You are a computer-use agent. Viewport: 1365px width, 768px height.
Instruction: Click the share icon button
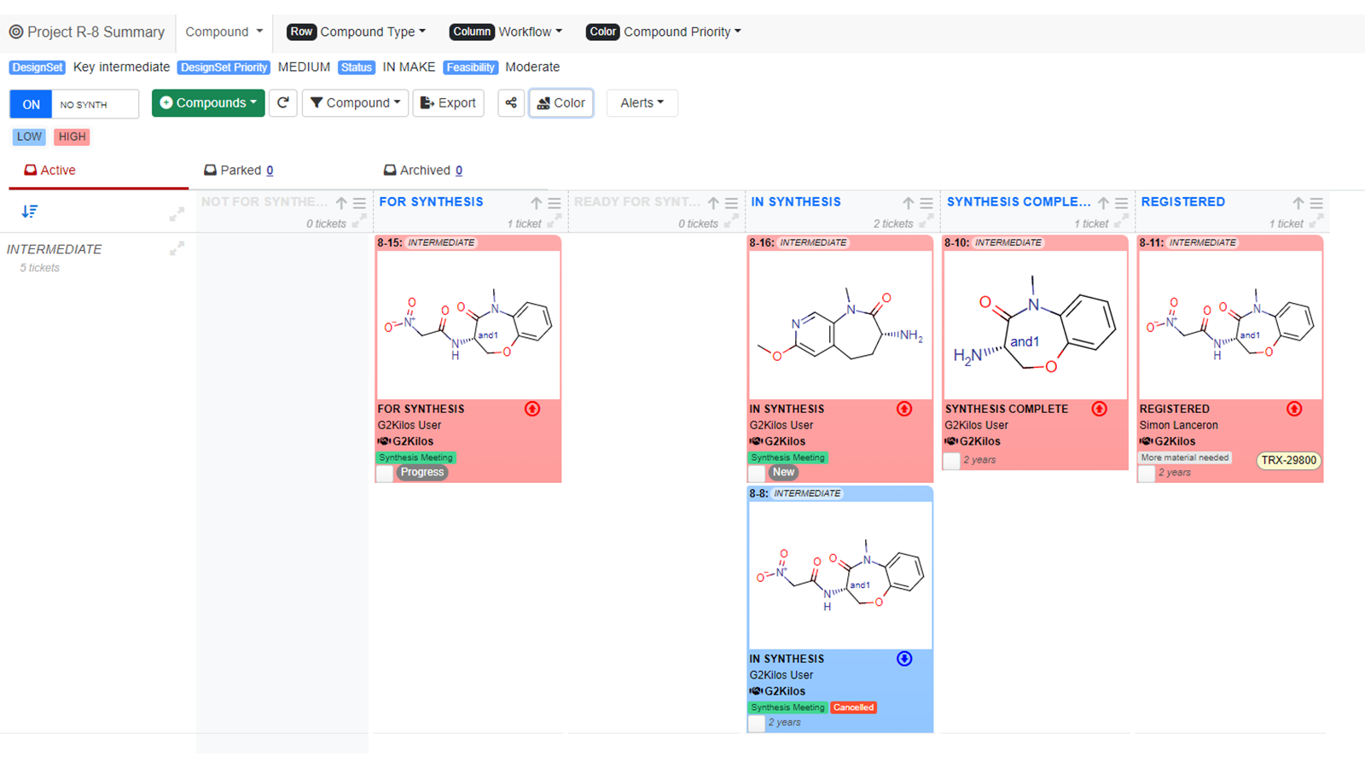click(511, 103)
